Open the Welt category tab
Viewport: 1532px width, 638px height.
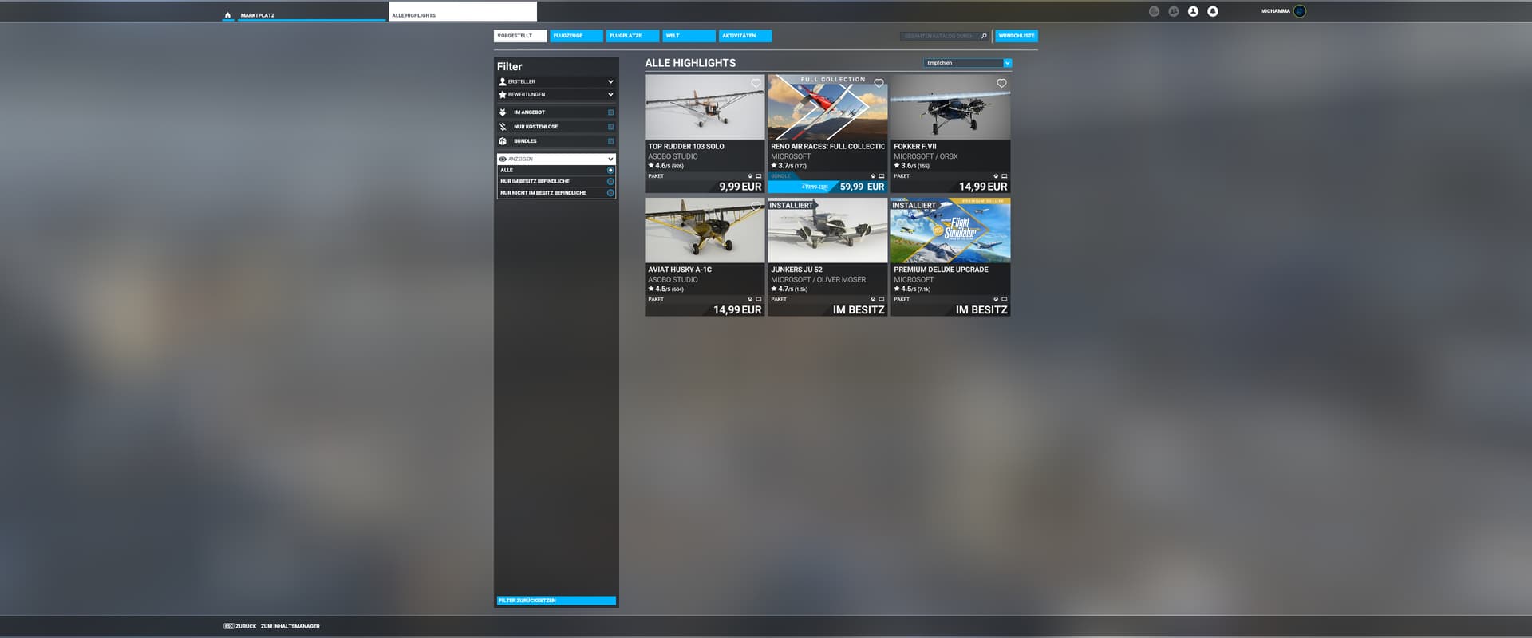point(689,36)
